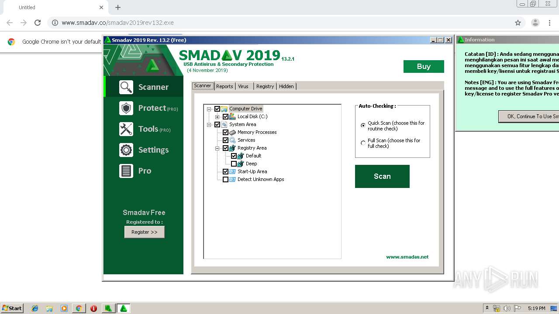
Task: View site information icon in address bar
Action: pyautogui.click(x=55, y=23)
